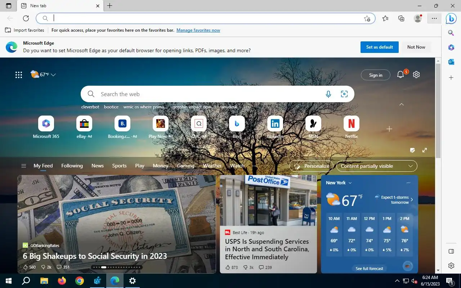Open Microsoft 365 icon in sidebar

point(451,48)
